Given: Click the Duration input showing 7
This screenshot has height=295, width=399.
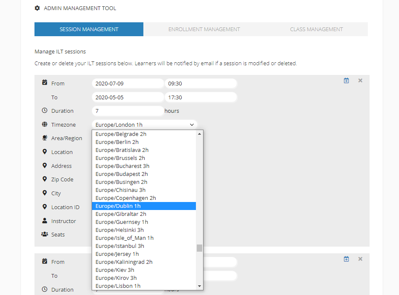Looking at the screenshot, I should point(127,110).
